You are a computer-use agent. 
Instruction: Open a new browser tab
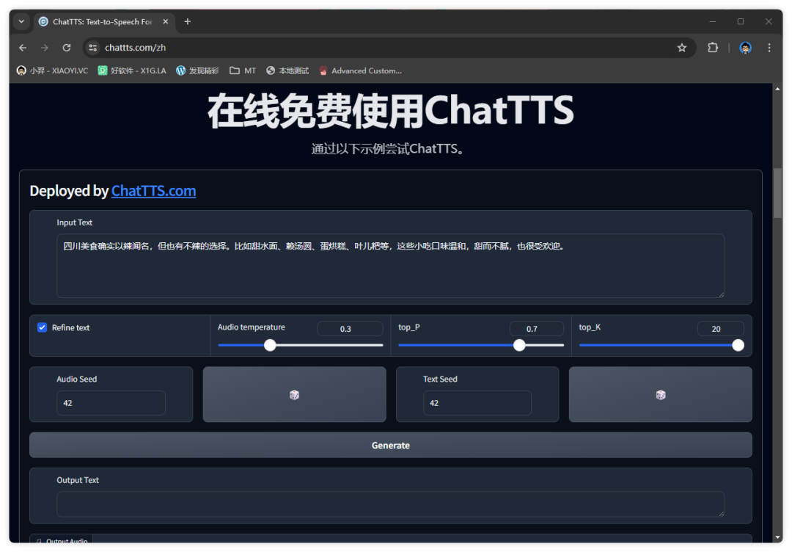tap(188, 21)
